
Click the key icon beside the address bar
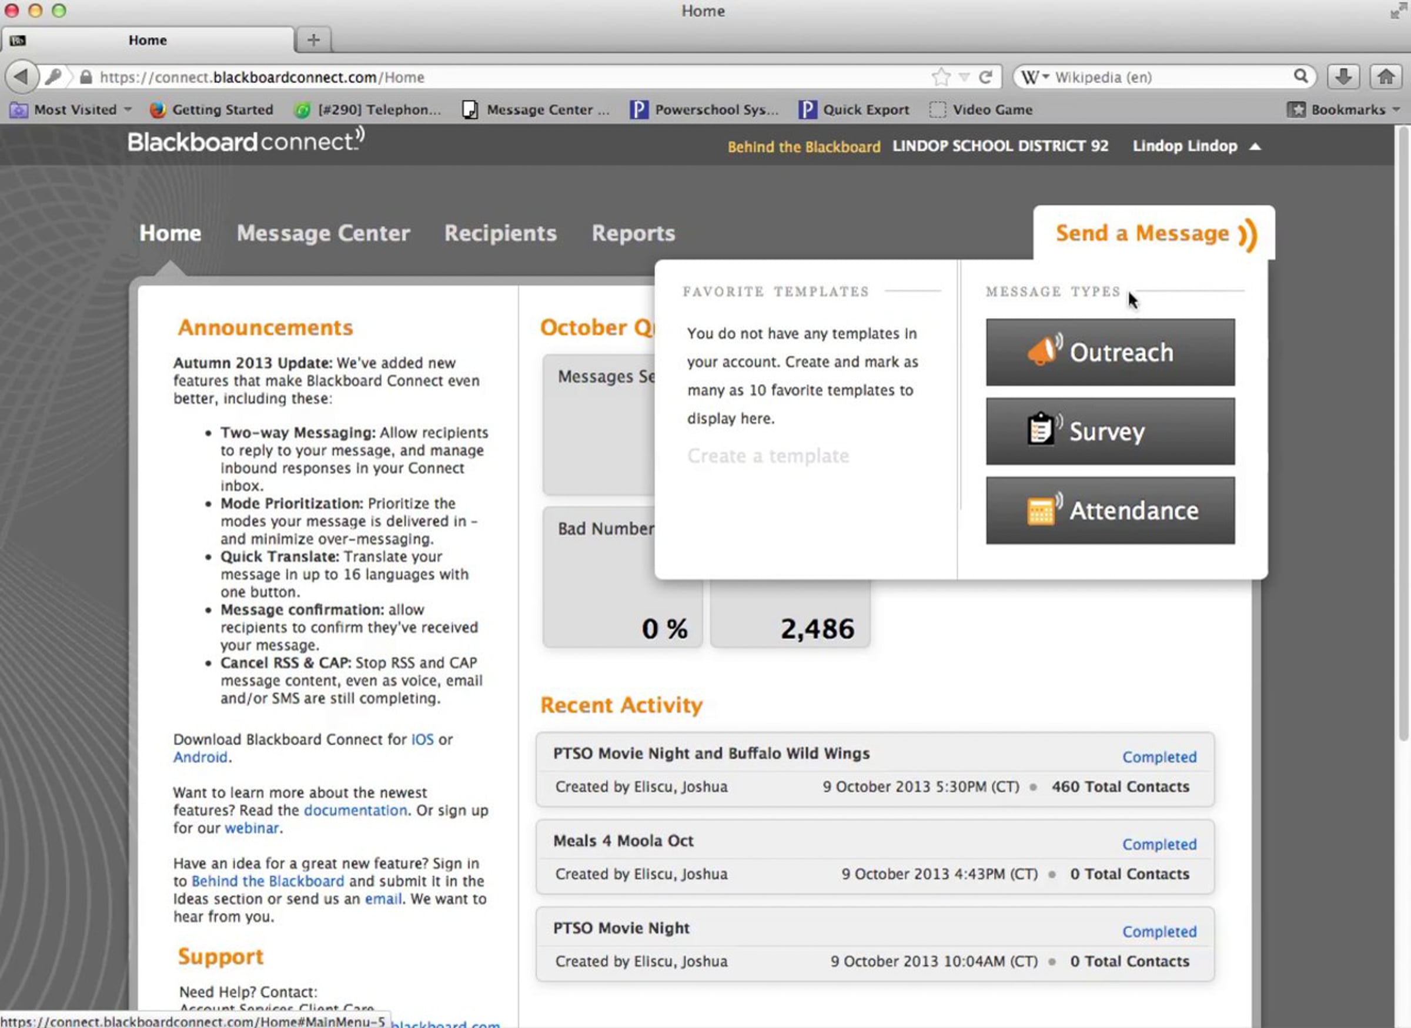coord(54,77)
